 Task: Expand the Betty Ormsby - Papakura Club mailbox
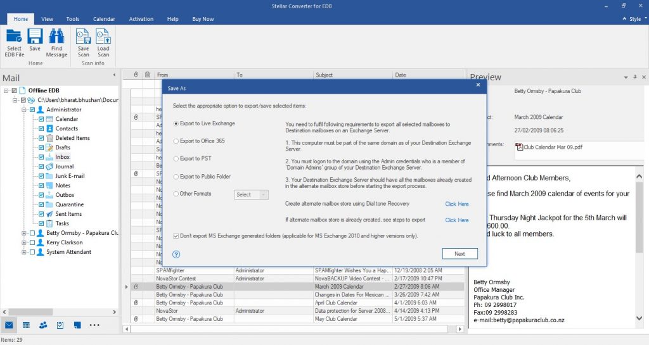coord(24,233)
